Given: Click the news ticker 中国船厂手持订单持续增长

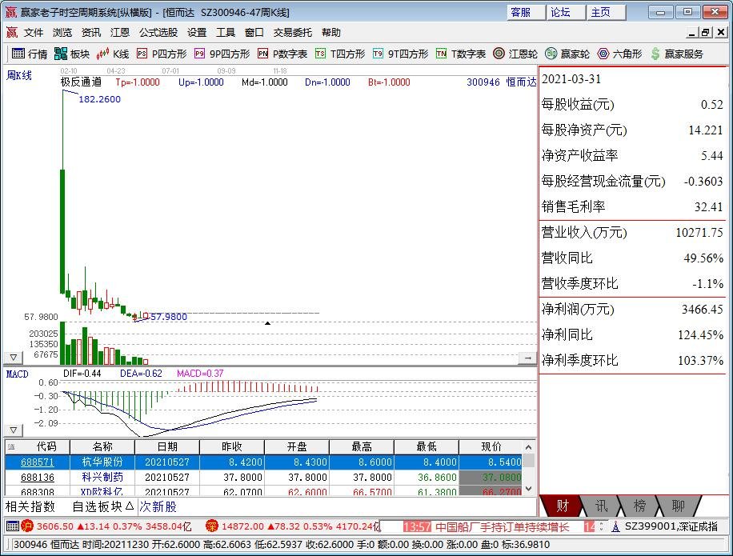Looking at the screenshot, I should click(x=502, y=527).
